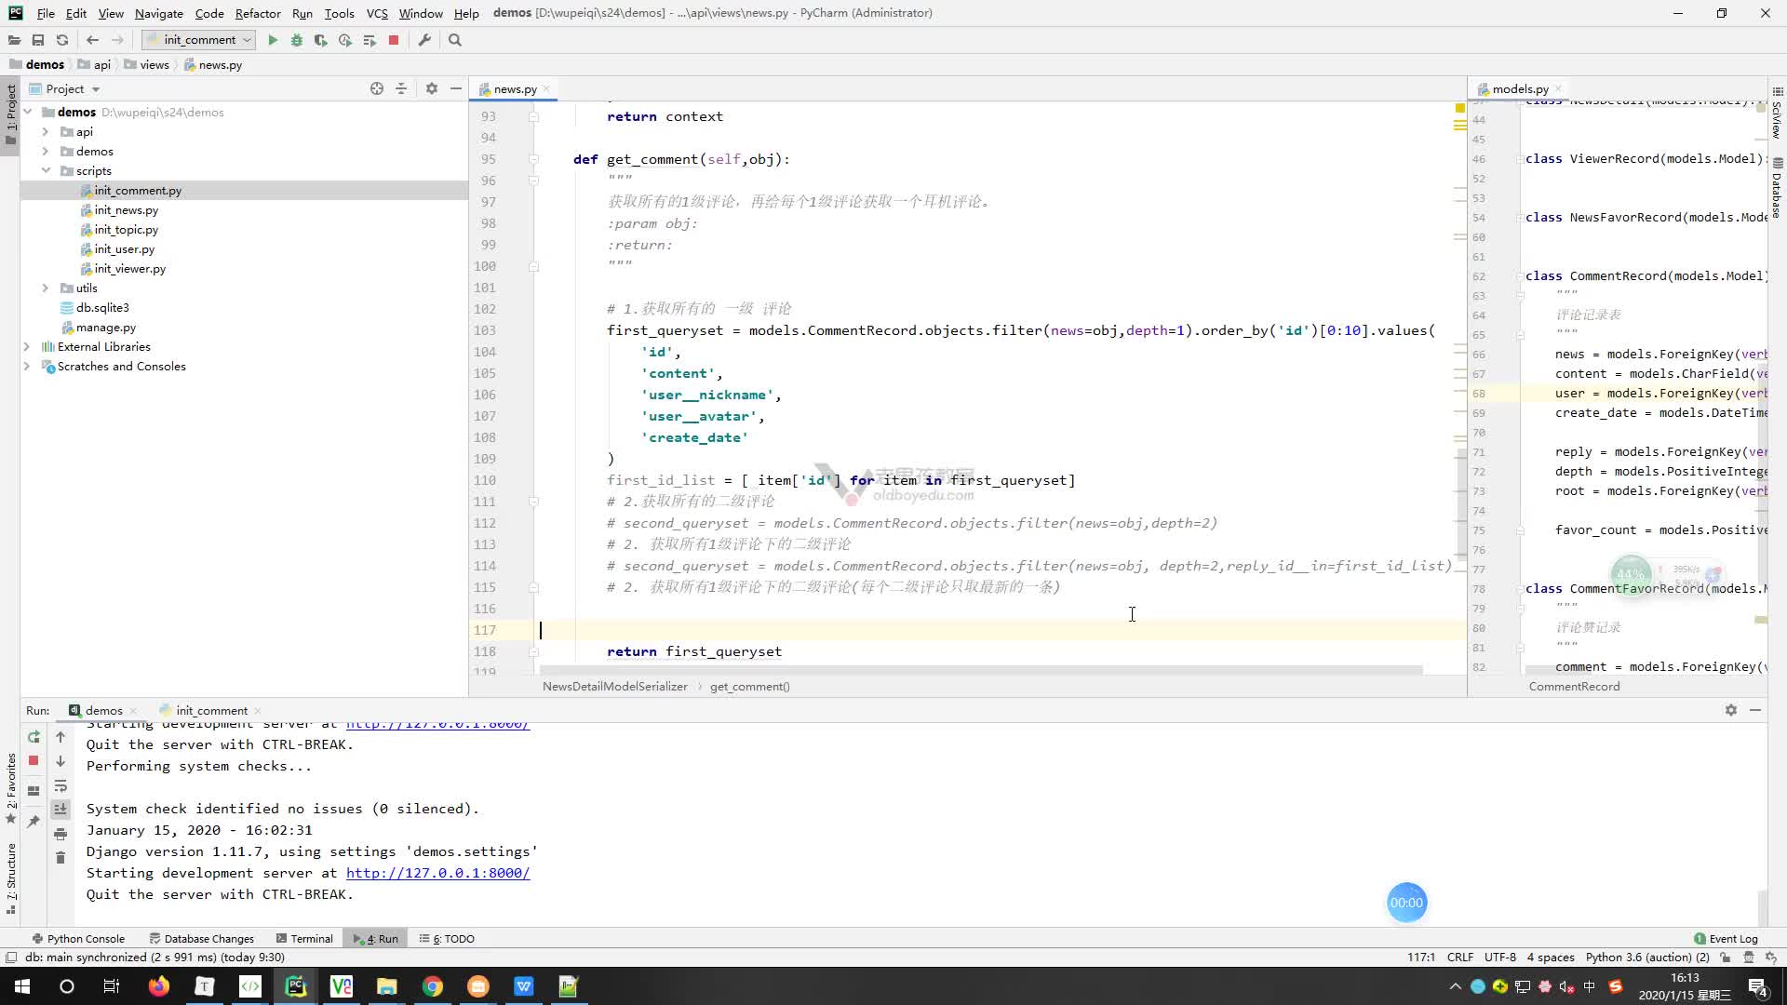Expand the utils folder

tap(45, 288)
